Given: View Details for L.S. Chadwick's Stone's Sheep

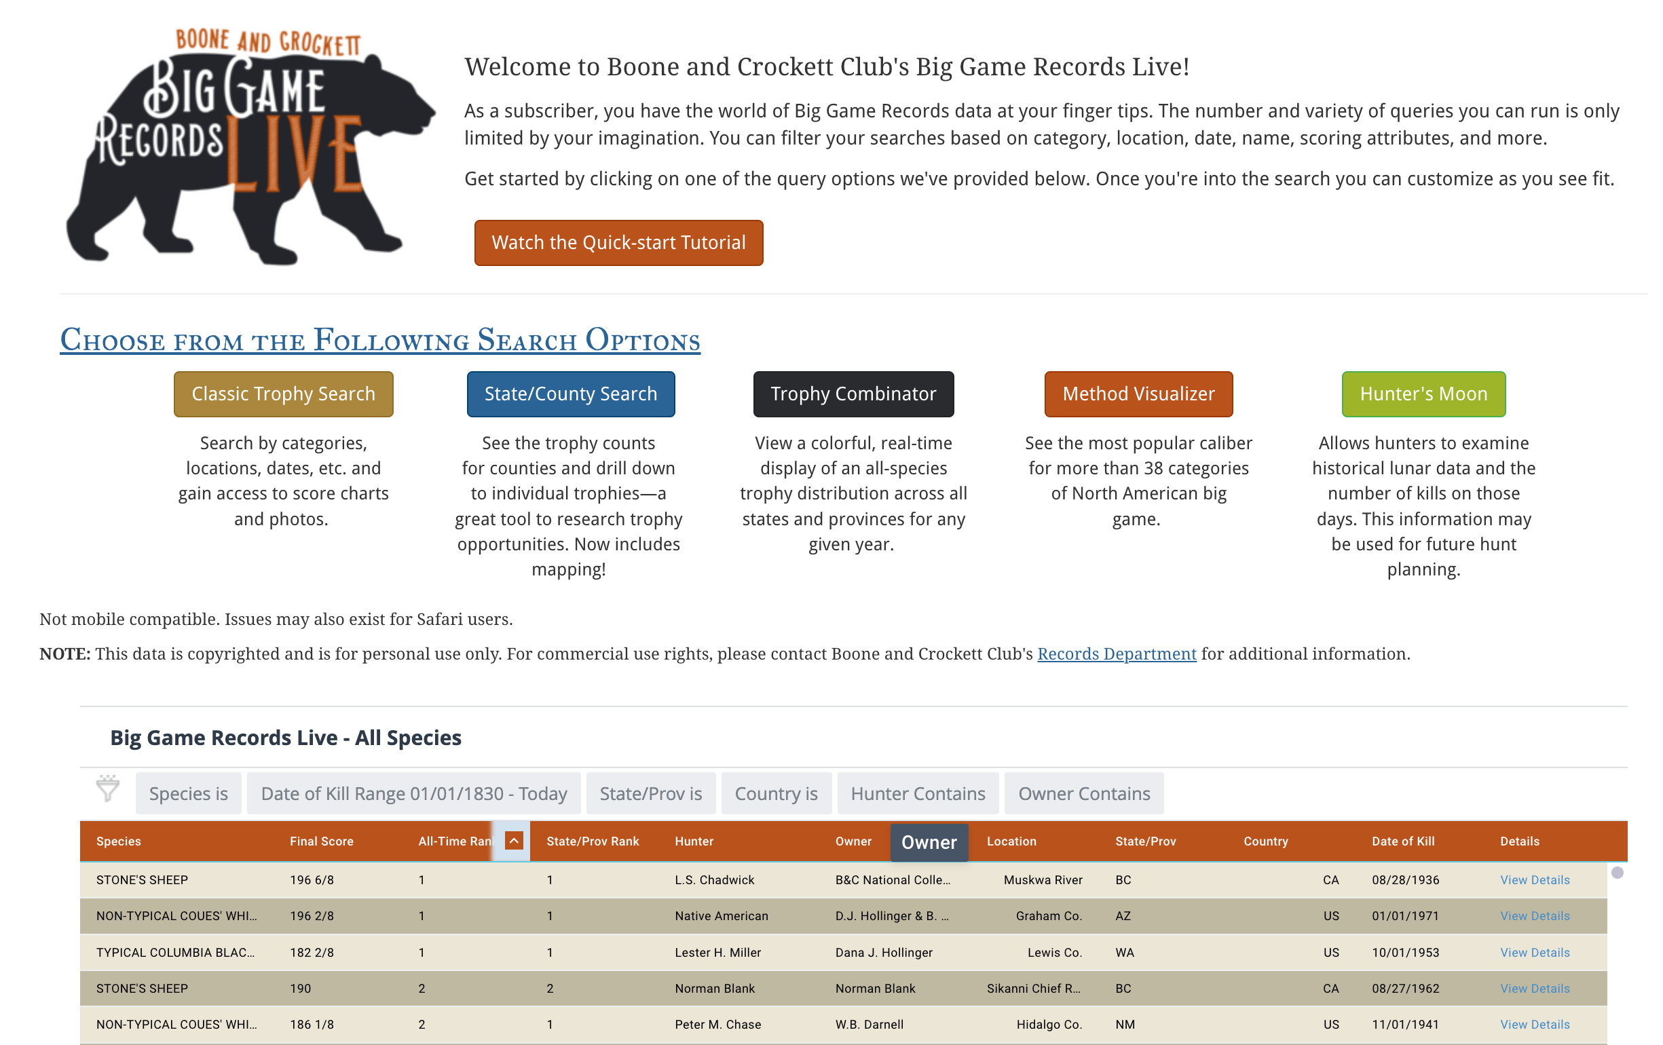Looking at the screenshot, I should 1535,880.
